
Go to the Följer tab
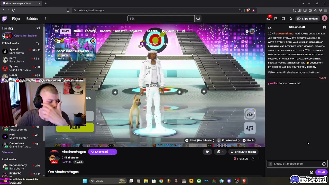coord(16,18)
